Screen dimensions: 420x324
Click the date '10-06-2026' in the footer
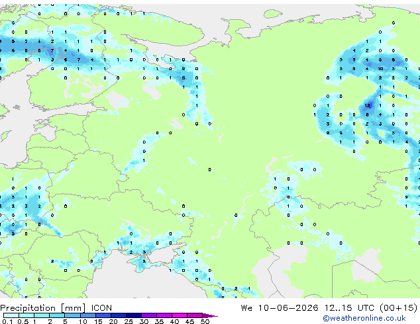click(288, 307)
